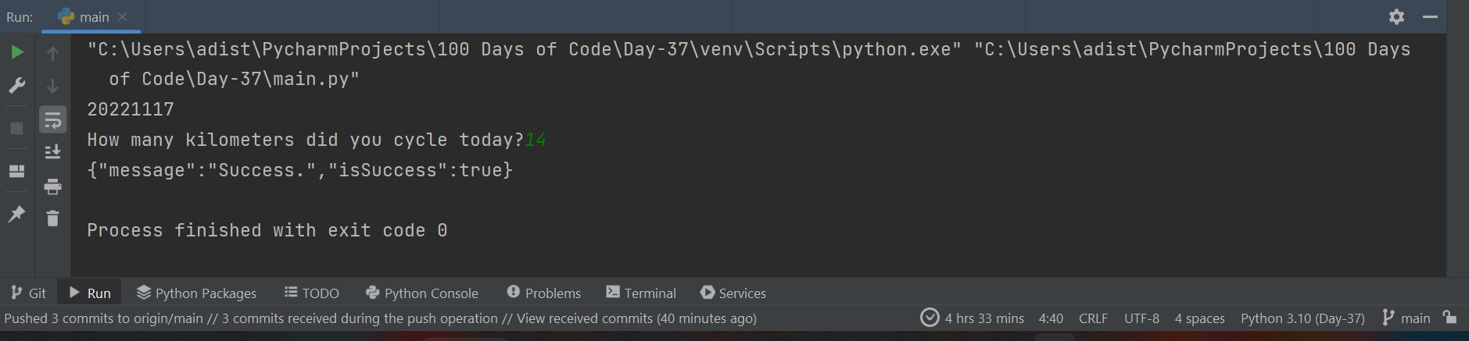
Task: Click the down arrow stack trace icon
Action: (52, 86)
